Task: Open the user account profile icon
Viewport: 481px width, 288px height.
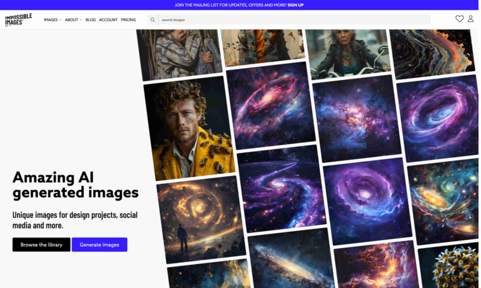Action: click(x=471, y=19)
